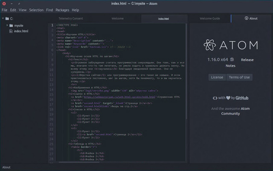Screen dimensions: 273x171
Task: Click line number 1 in the gutter
Action: pyautogui.click(x=52, y=25)
